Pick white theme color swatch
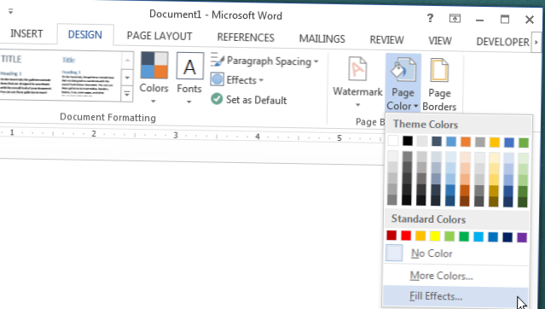Image resolution: width=545 pixels, height=309 pixels. coord(393,140)
